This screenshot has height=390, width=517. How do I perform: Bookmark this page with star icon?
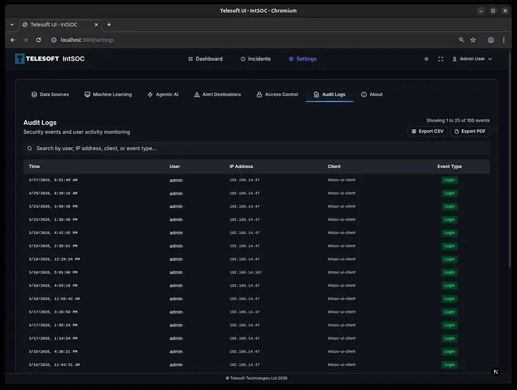click(x=473, y=40)
